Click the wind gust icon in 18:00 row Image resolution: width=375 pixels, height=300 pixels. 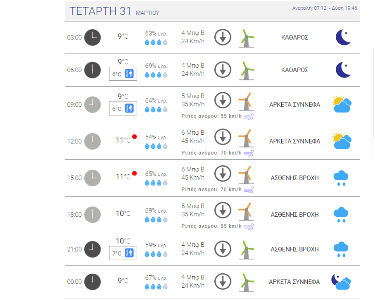[x=248, y=226]
